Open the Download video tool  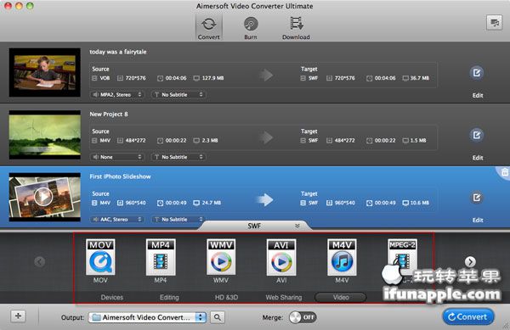(296, 28)
